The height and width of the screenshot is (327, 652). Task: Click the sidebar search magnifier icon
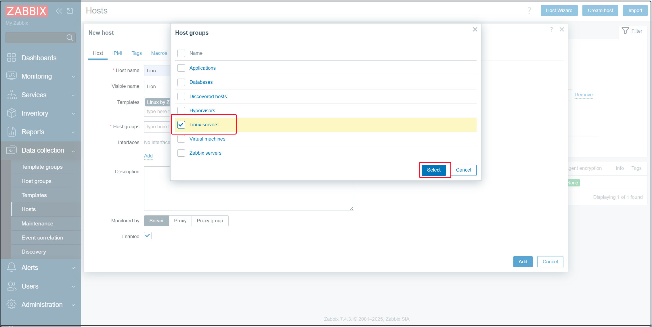(x=70, y=38)
